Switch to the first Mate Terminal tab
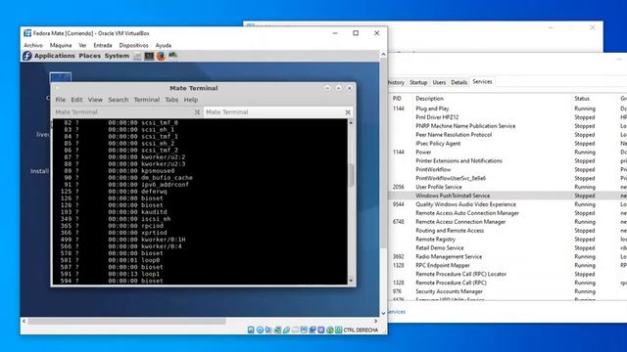Viewport: 627px width, 352px height. 127,112
